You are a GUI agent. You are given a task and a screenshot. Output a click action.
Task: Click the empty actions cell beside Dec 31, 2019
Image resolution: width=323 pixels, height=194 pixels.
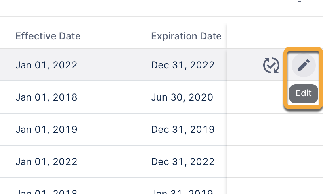[275, 130]
